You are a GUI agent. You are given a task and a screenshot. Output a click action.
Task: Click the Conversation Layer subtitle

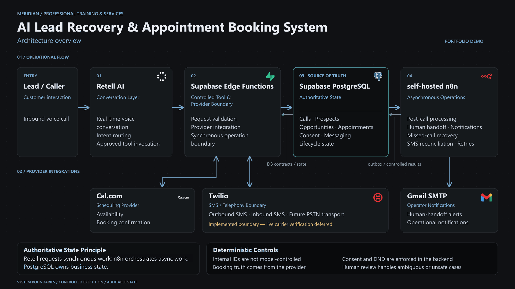(118, 97)
